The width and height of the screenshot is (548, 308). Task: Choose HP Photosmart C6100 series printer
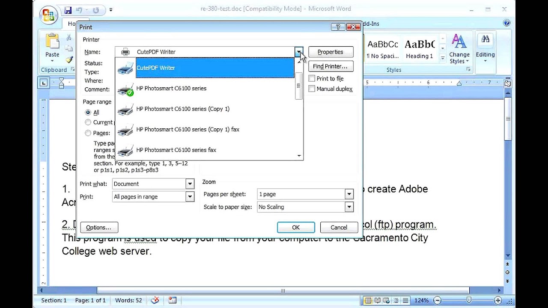205,89
